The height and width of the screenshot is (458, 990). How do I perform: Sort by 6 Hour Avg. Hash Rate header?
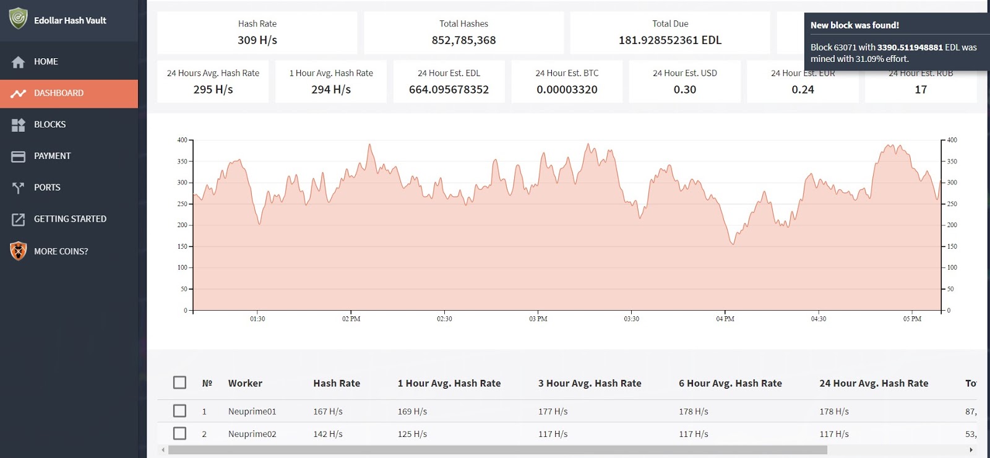coord(730,383)
